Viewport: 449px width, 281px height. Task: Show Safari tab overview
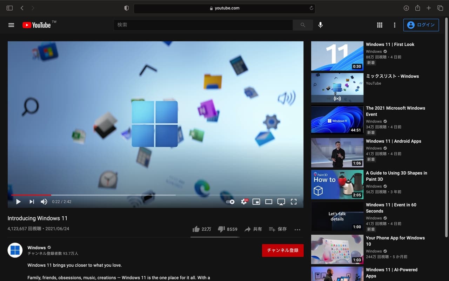(440, 8)
